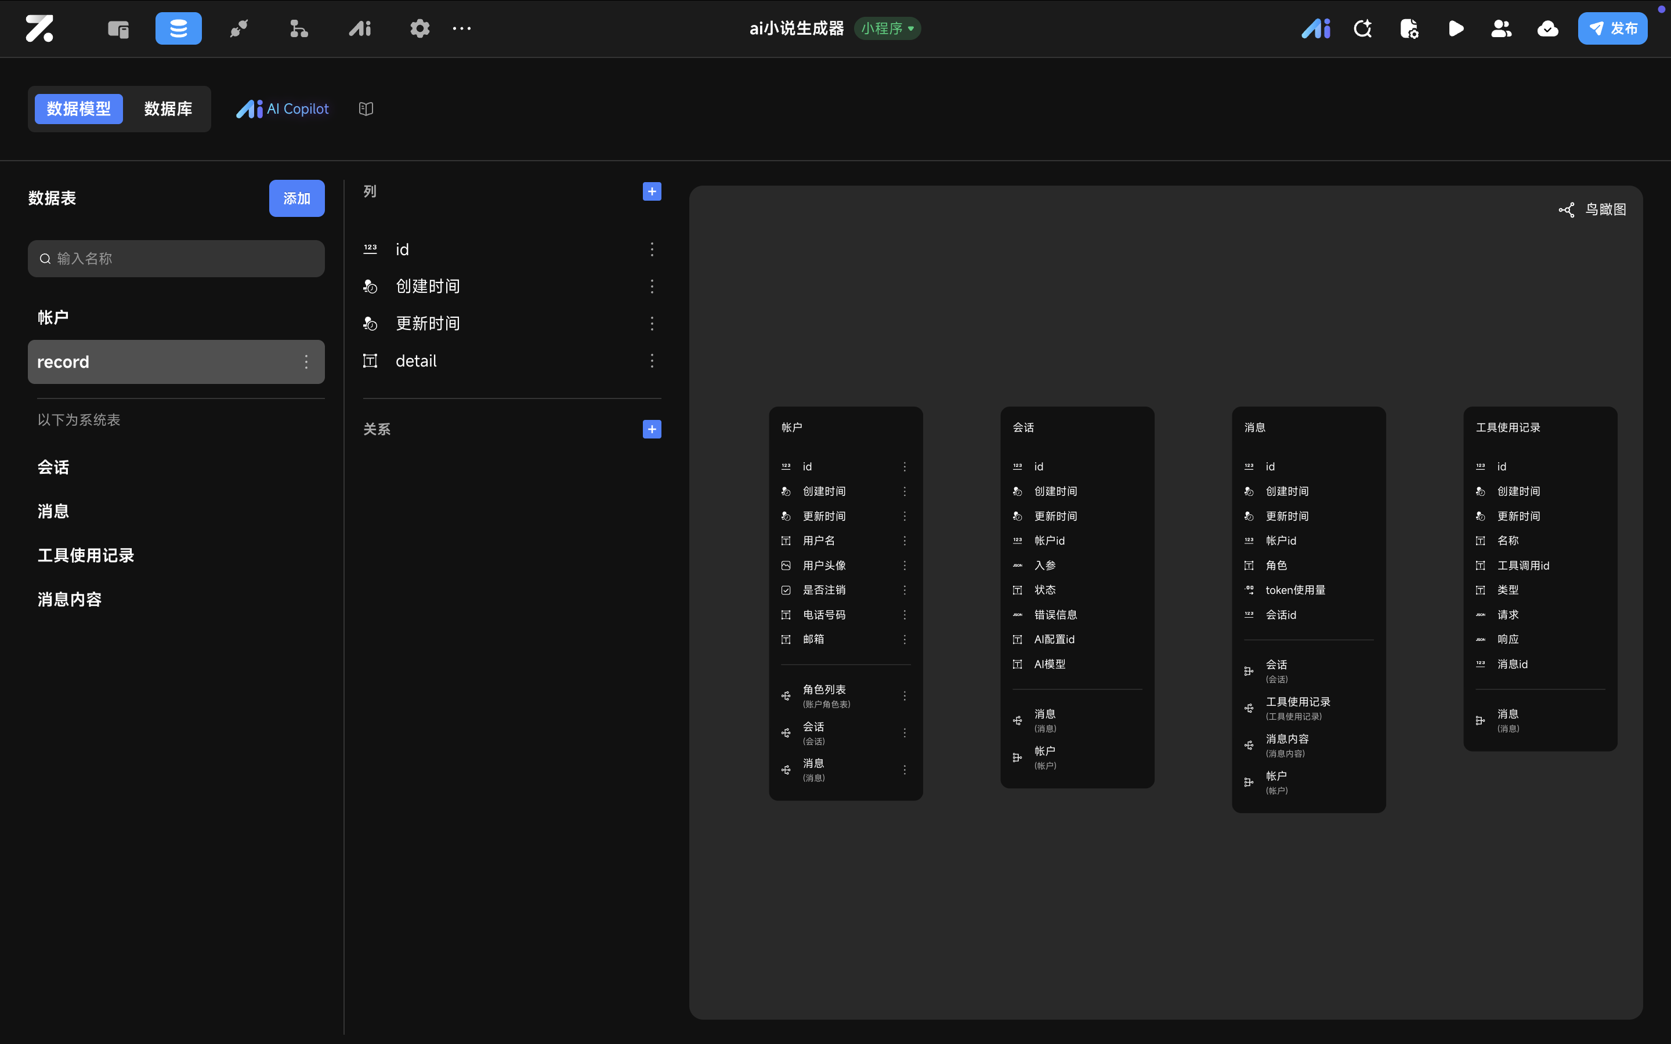Screen dimensions: 1671x1044
Task: Select 工具使用记录 system table
Action: tap(86, 555)
